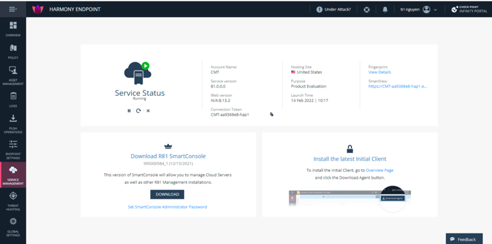Open the help lifebuoy icon
Screen dimensions: 492x244
366,10
